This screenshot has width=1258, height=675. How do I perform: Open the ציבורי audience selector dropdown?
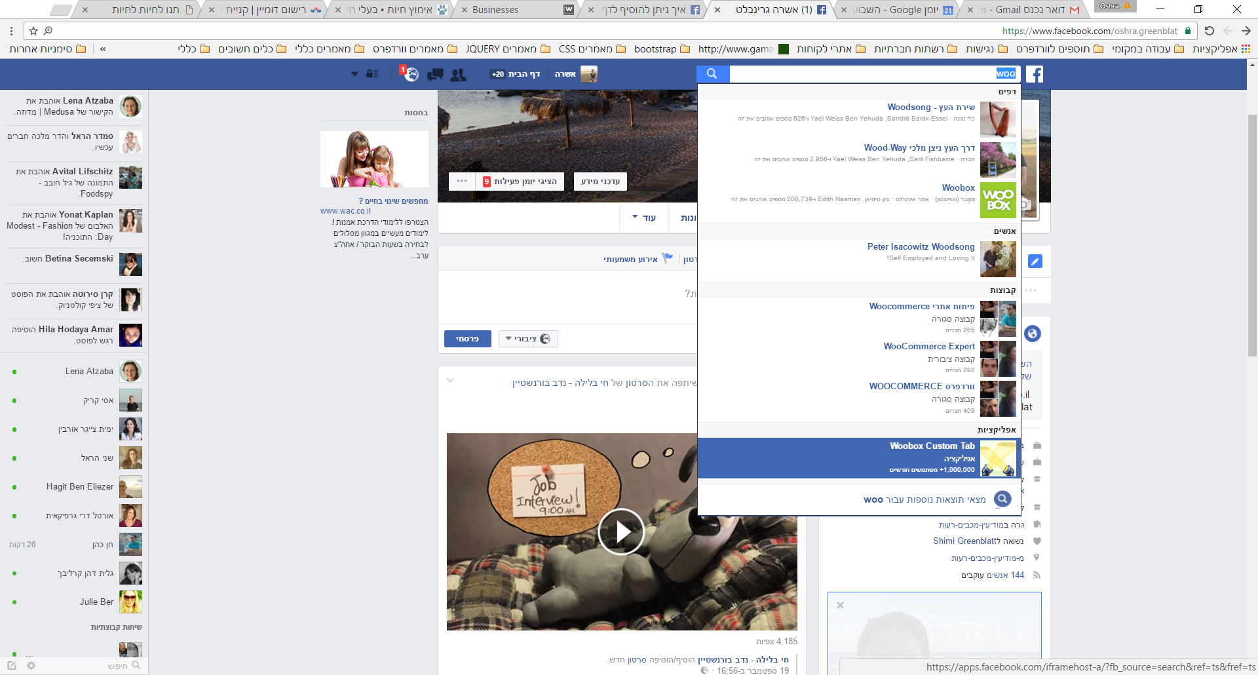528,339
